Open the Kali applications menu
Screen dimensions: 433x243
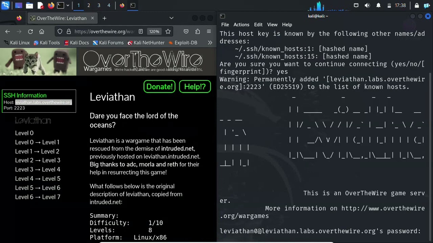coord(5,5)
